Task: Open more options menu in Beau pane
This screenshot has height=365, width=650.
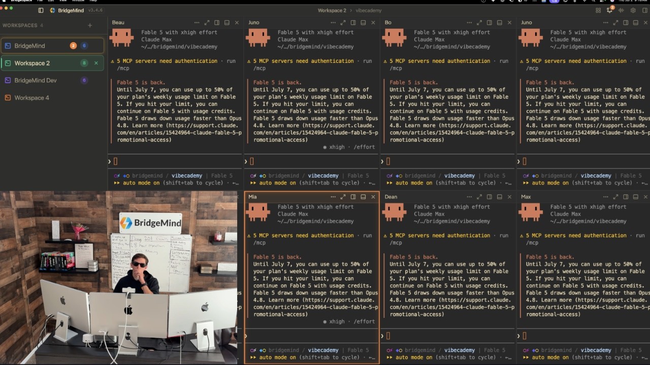Action: pyautogui.click(x=197, y=22)
